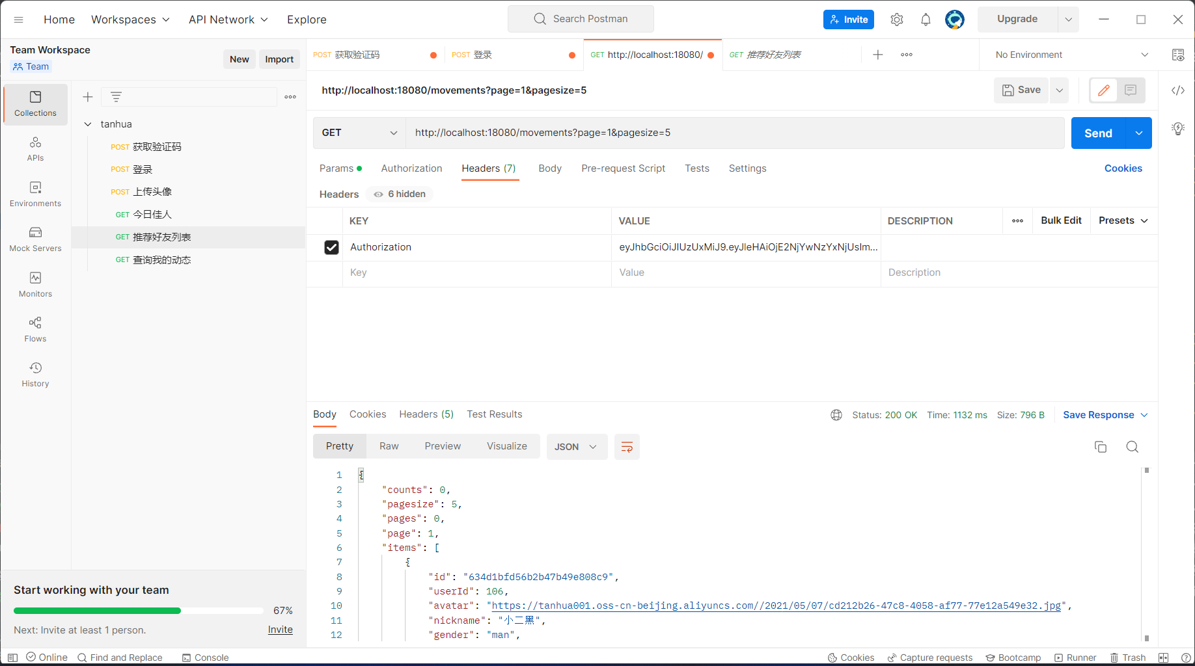The image size is (1195, 666).
Task: Click the response vertical scrollbar
Action: point(1147,553)
